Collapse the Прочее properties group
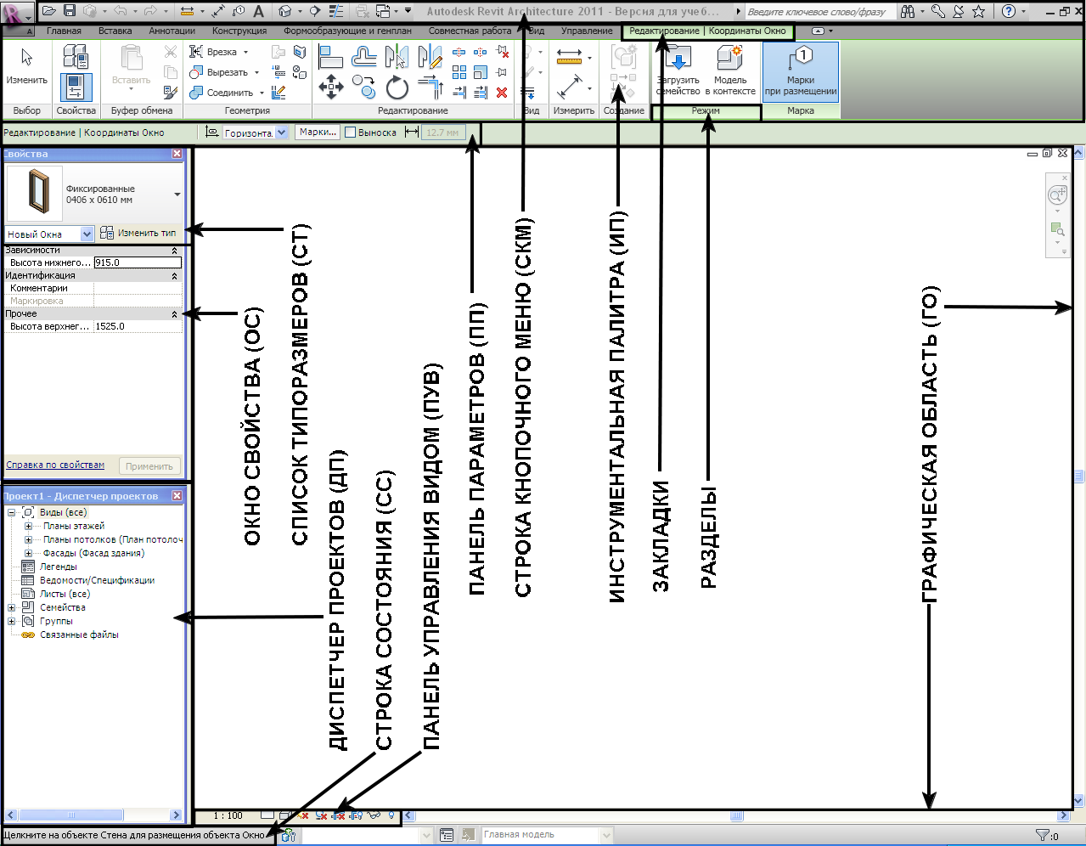The height and width of the screenshot is (846, 1086). click(175, 314)
